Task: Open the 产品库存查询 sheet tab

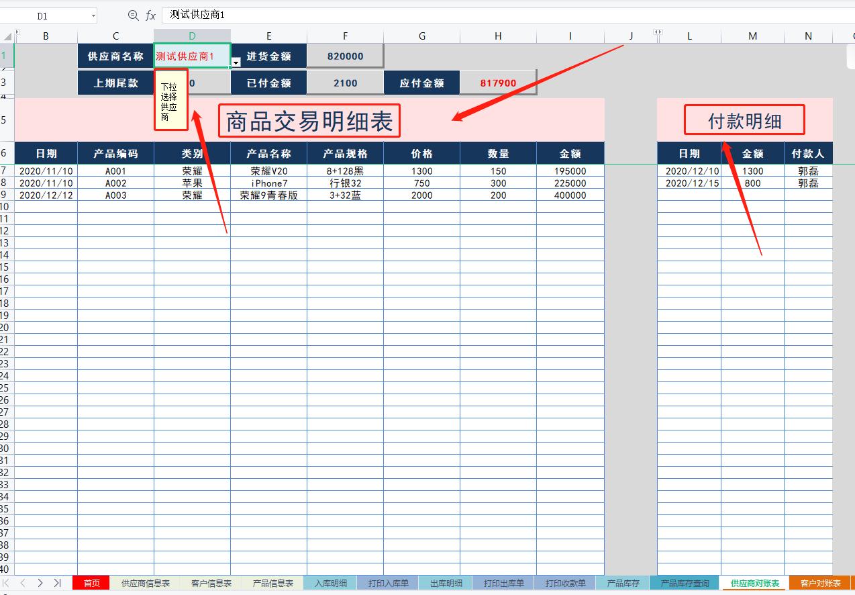Action: point(685,583)
